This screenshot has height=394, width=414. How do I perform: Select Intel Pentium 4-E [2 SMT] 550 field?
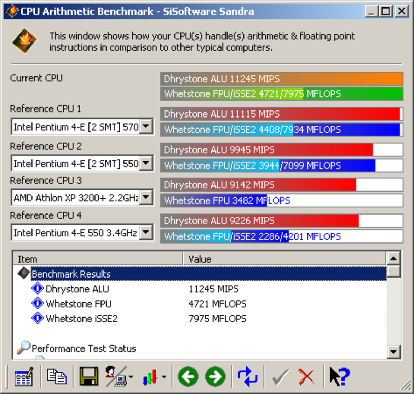pos(82,163)
